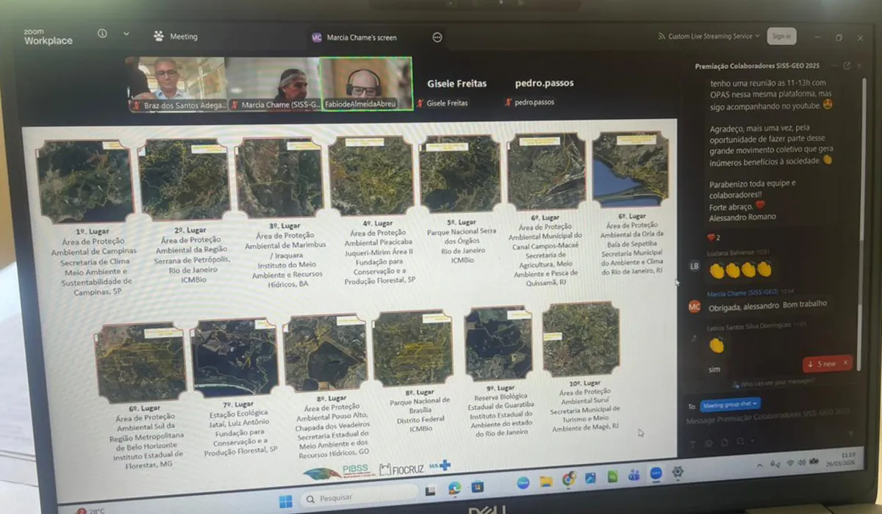Open the emoji picker in chat toolbar
The height and width of the screenshot is (514, 882).
click(709, 443)
